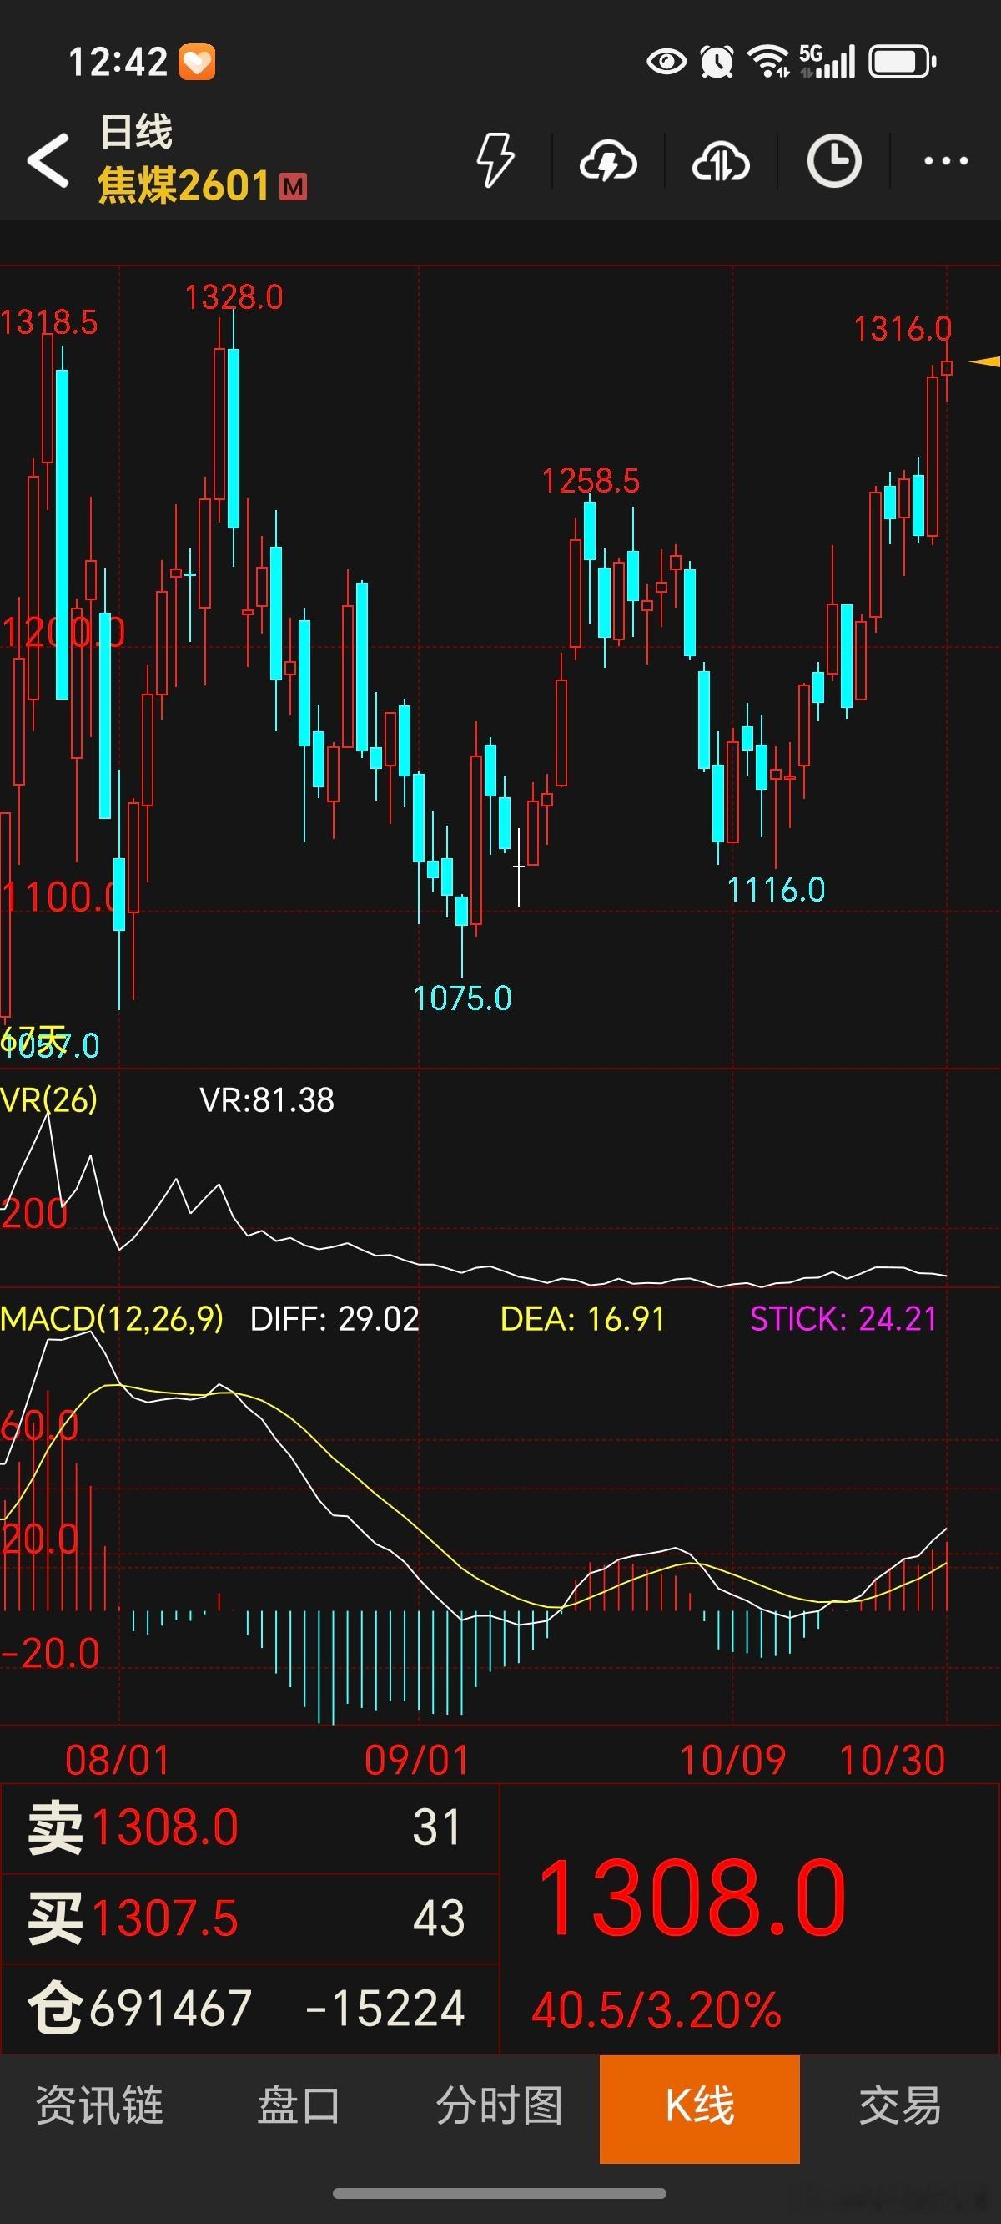The image size is (1001, 2224).
Task: Open the 交易 tab
Action: tap(900, 2105)
